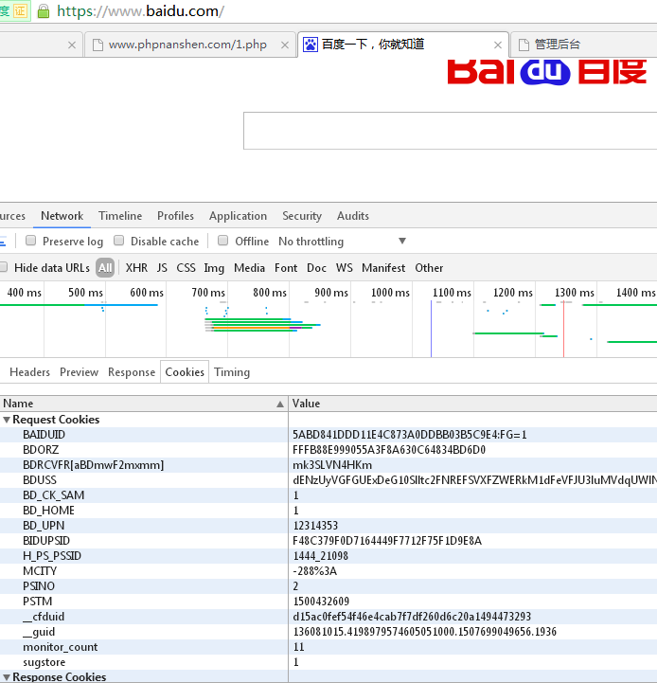657x683 pixels.
Task: Click the Baidu paw favicon on active tab
Action: (310, 45)
